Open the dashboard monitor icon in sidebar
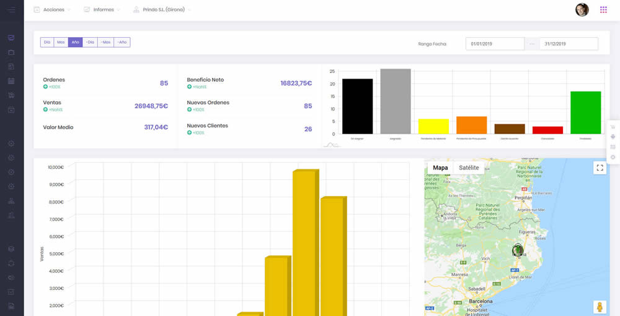Viewport: 620px width, 316px height. 11,38
